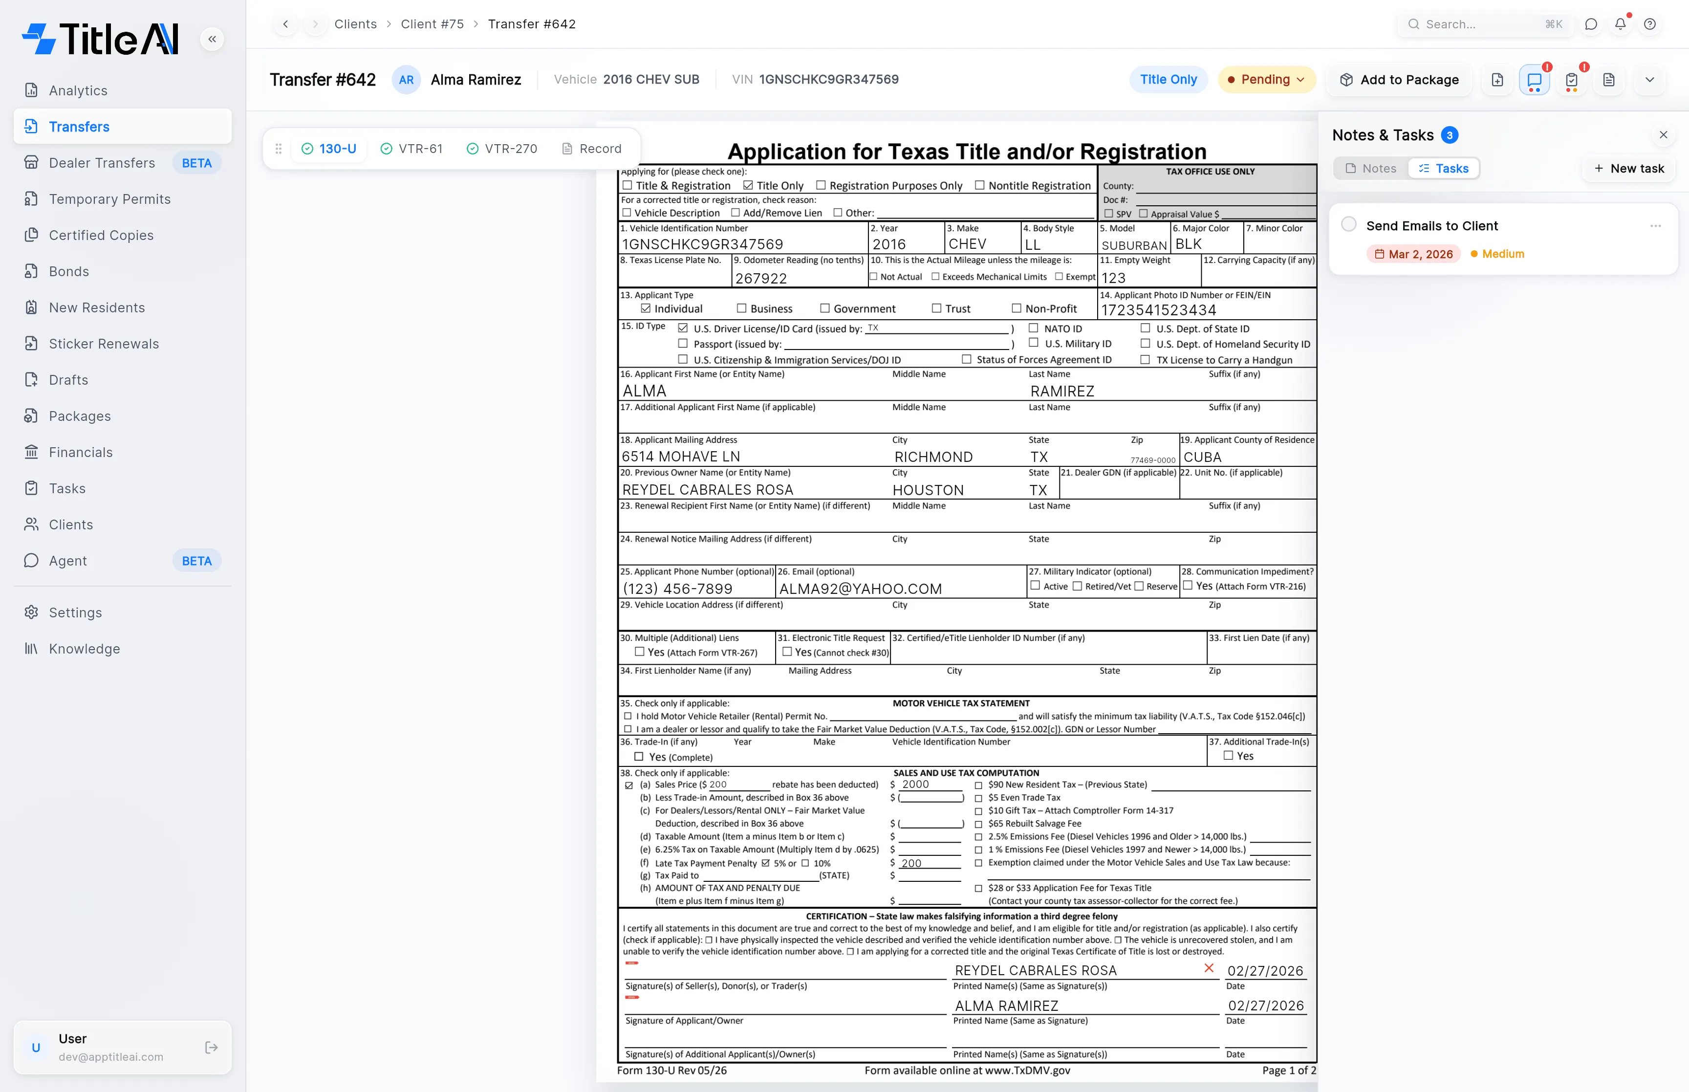Click the Title Only badge
Image resolution: width=1689 pixels, height=1092 pixels.
tap(1168, 80)
